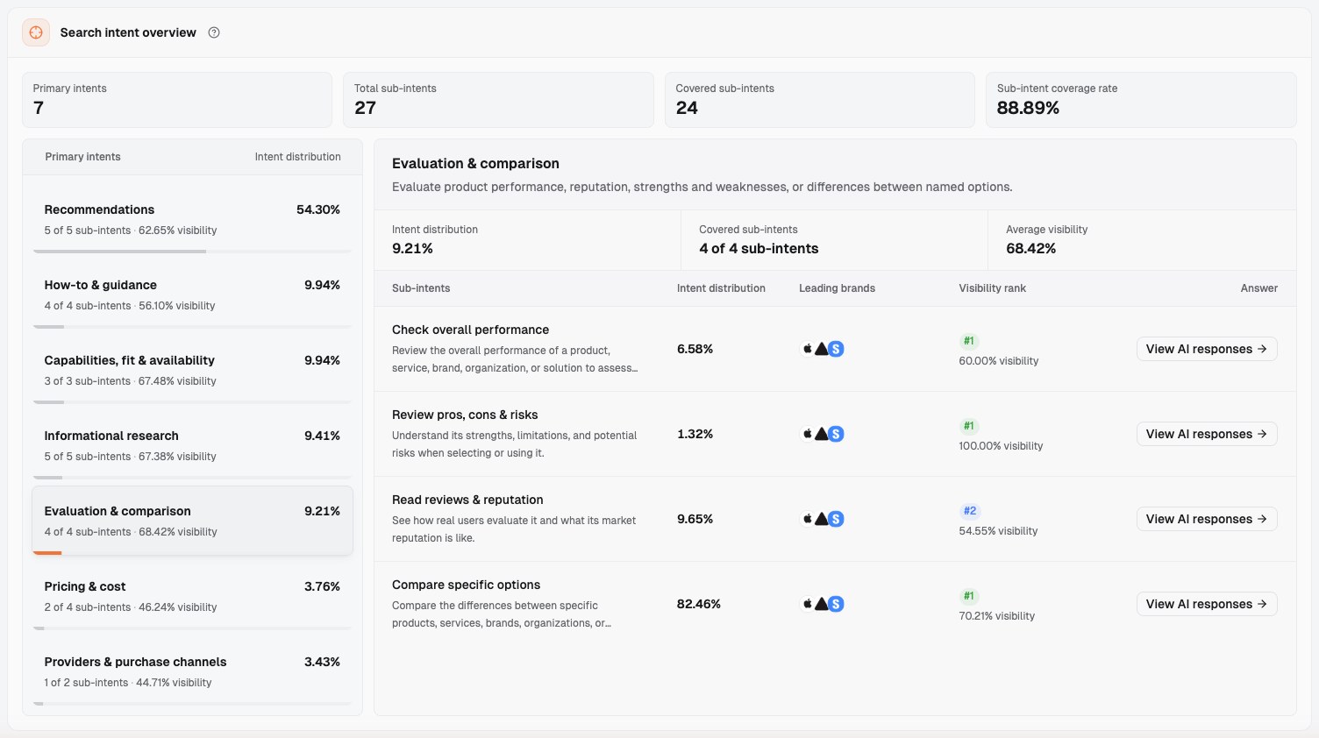Click leading brands icons in Read reviews & reputation row
The height and width of the screenshot is (738, 1319).
[822, 519]
